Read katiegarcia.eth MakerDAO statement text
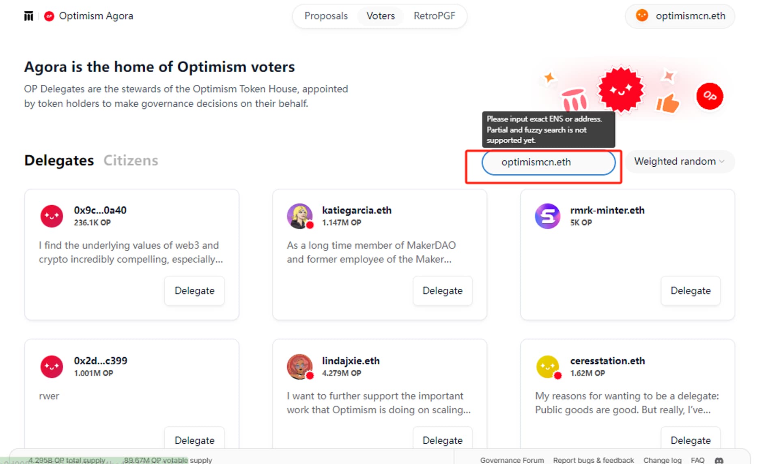 point(371,252)
